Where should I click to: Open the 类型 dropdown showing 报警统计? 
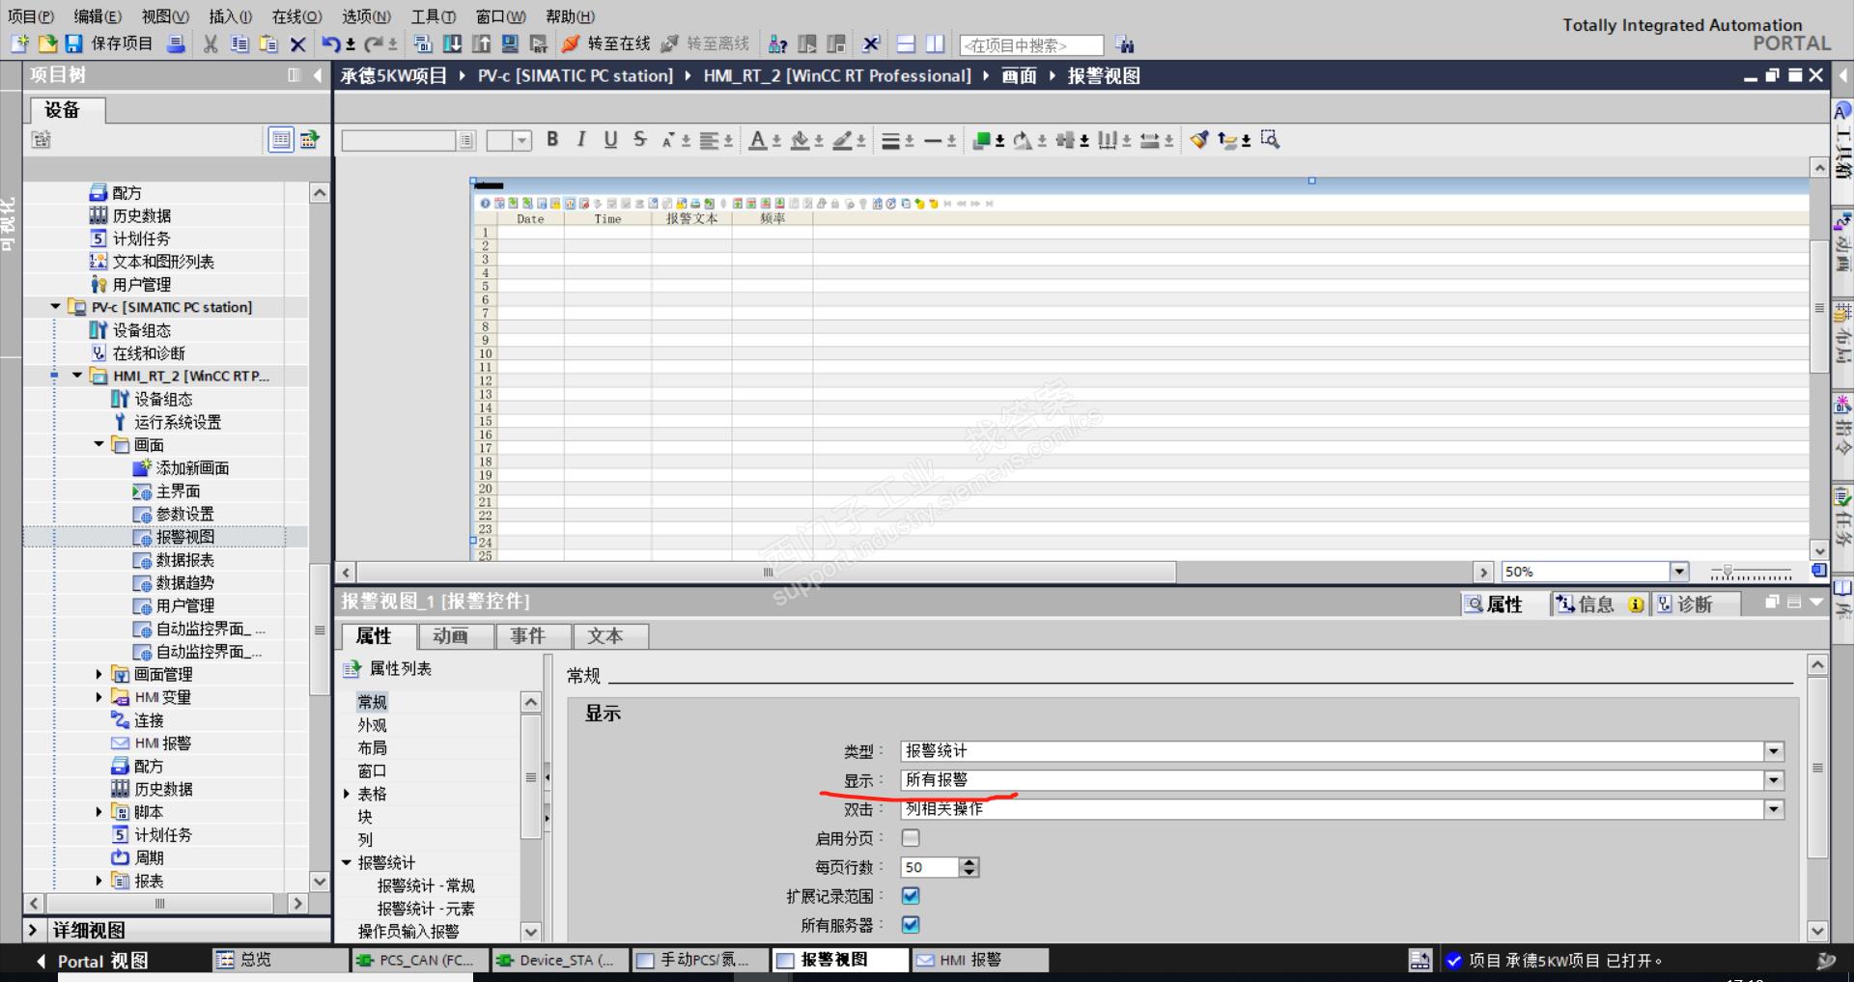point(1774,751)
